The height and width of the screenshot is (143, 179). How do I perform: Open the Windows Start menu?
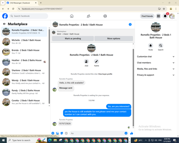point(3,140)
